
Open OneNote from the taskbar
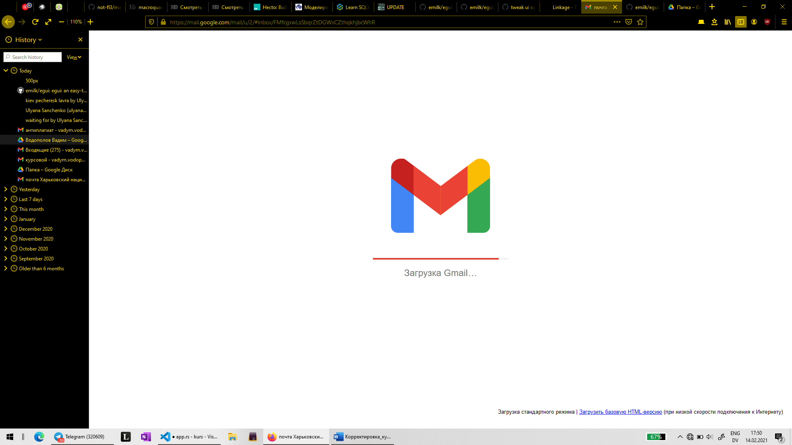(146, 437)
